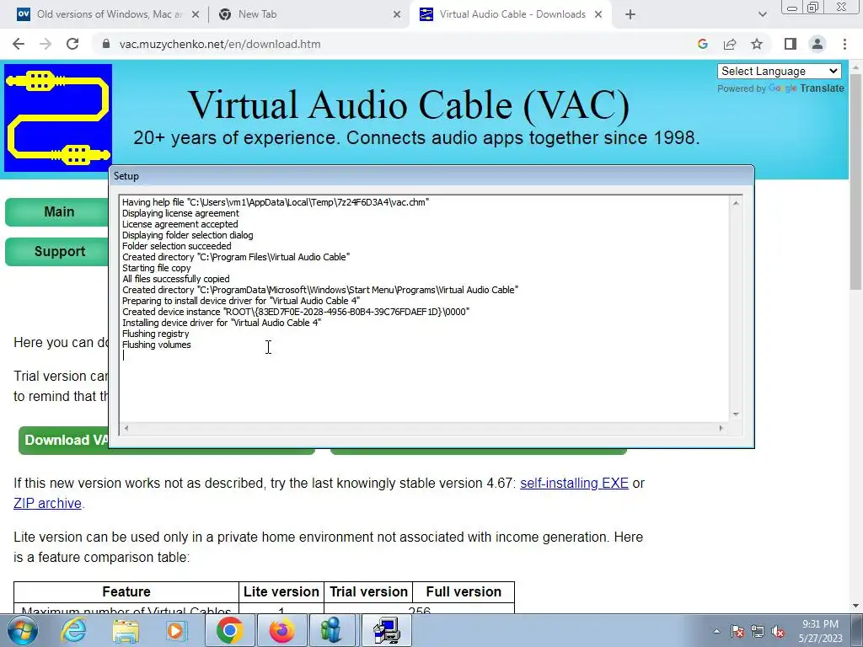The image size is (863, 647).
Task: Close the New Tab tab
Action: click(x=397, y=15)
